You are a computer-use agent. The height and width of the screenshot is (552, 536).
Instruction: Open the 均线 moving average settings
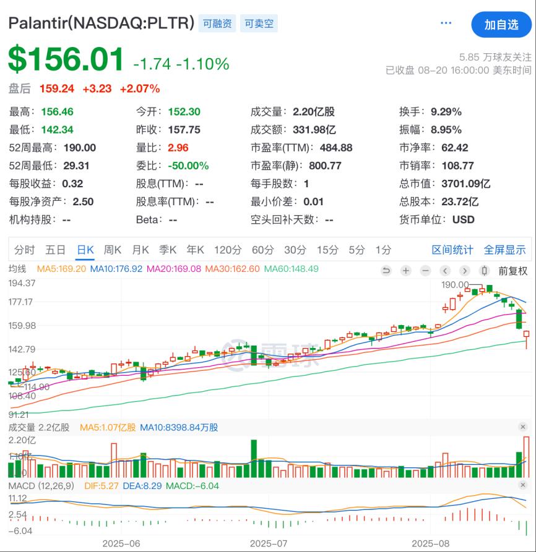pos(17,269)
